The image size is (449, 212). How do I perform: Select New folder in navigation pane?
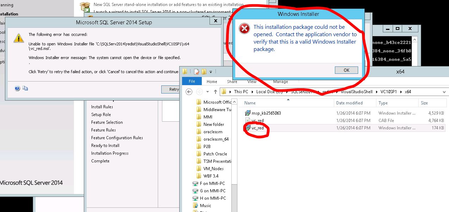pyautogui.click(x=210, y=124)
